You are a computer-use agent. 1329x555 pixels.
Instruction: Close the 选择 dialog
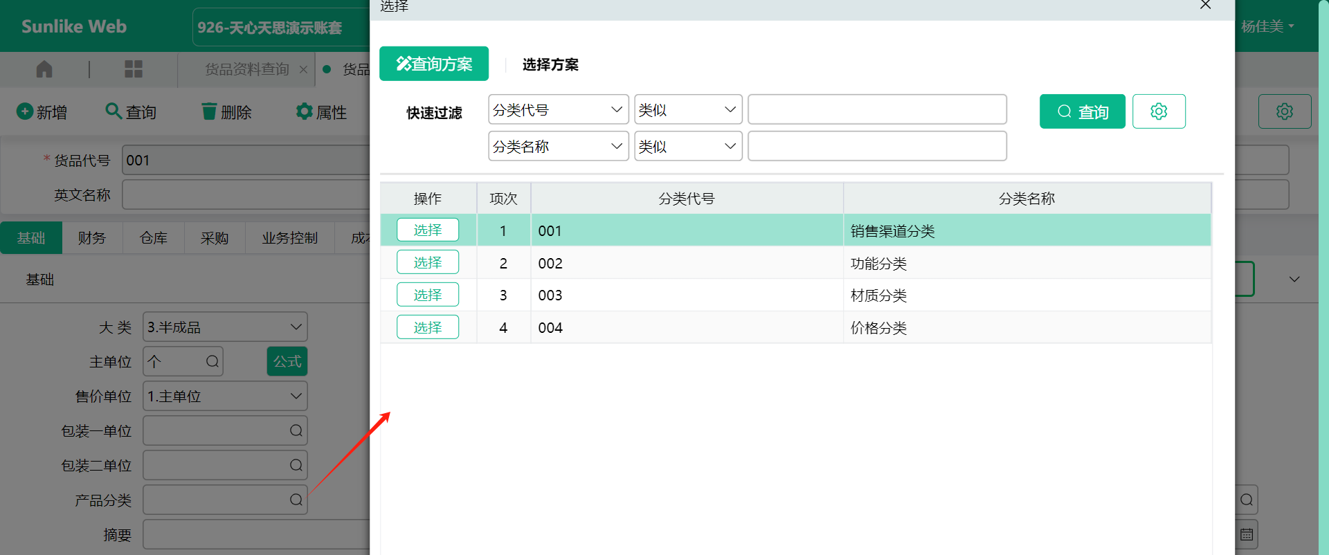click(1205, 6)
